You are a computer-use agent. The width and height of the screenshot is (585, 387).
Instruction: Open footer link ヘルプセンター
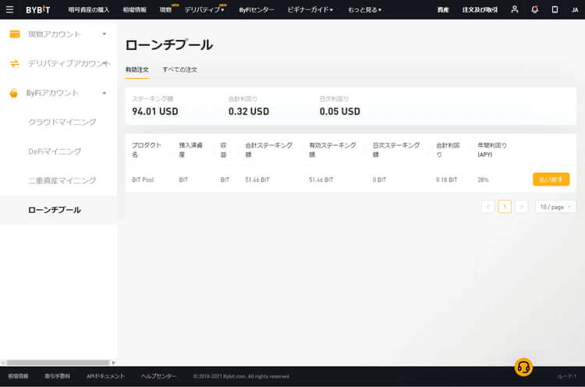[158, 377]
